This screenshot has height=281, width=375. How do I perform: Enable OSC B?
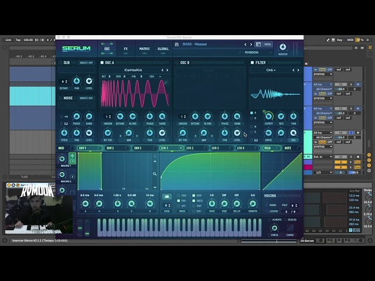coord(177,63)
